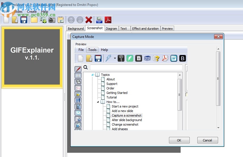Open dropdown arrow beside the lightning bolt icon
Image resolution: width=243 pixels, height=157 pixels.
(x=115, y=58)
